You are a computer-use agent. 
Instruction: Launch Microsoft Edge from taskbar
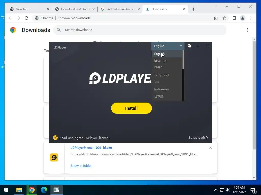pos(44,190)
